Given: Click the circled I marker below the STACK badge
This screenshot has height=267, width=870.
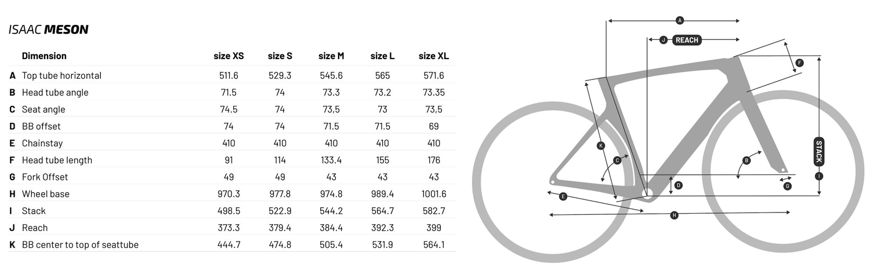Looking at the screenshot, I should pos(819,175).
